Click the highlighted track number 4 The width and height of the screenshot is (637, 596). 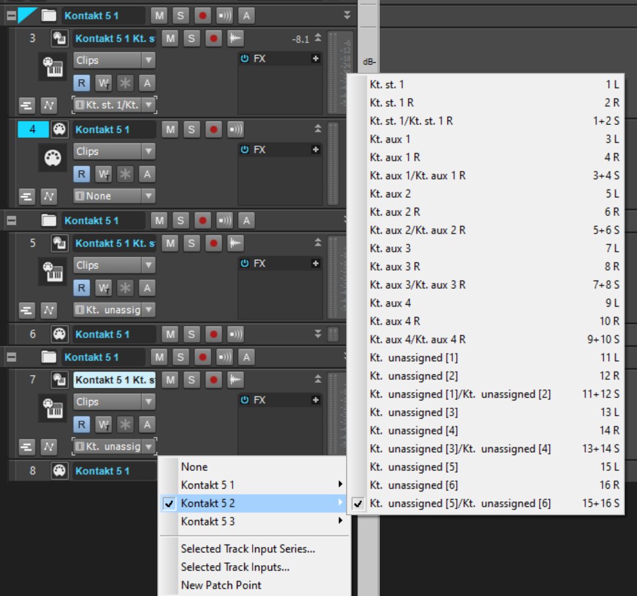[33, 129]
